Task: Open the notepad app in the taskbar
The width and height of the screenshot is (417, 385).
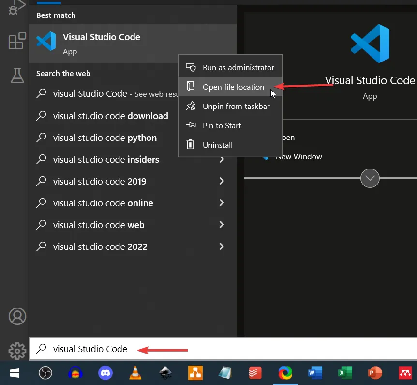Action: pyautogui.click(x=225, y=373)
